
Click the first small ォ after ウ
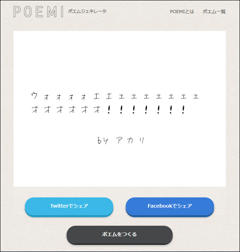(x=46, y=97)
